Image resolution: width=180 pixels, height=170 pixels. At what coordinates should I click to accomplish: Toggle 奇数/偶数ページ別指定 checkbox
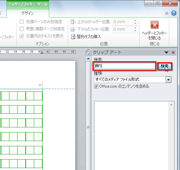pyautogui.click(x=21, y=29)
